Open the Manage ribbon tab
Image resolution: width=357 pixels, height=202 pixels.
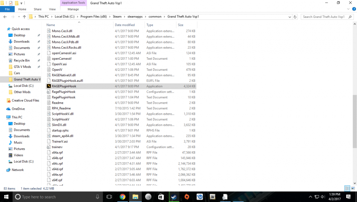[73, 9]
